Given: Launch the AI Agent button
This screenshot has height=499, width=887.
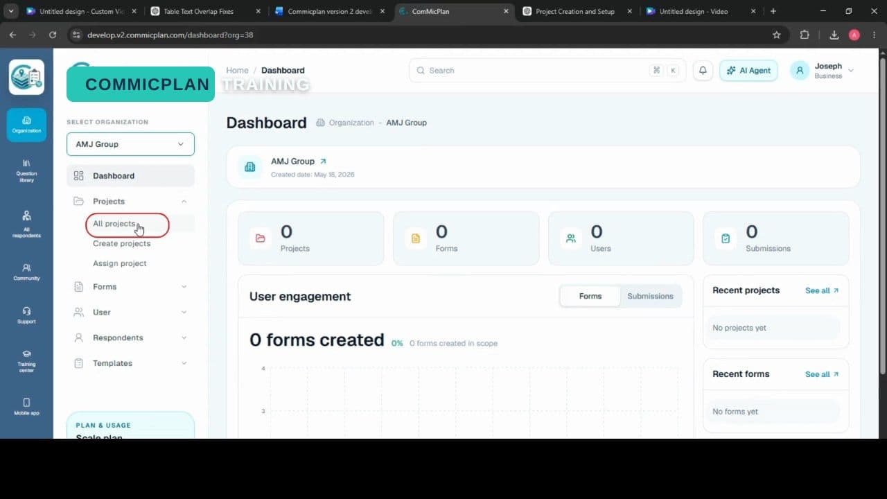Looking at the screenshot, I should click(x=748, y=71).
